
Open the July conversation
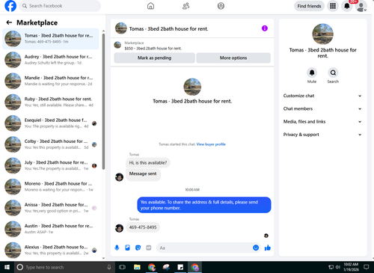click(51, 165)
